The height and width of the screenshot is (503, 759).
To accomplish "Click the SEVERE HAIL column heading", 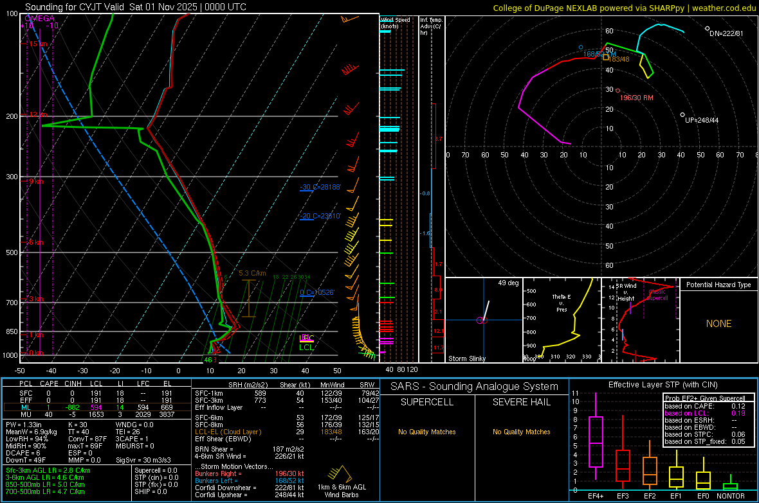I will 521,402.
